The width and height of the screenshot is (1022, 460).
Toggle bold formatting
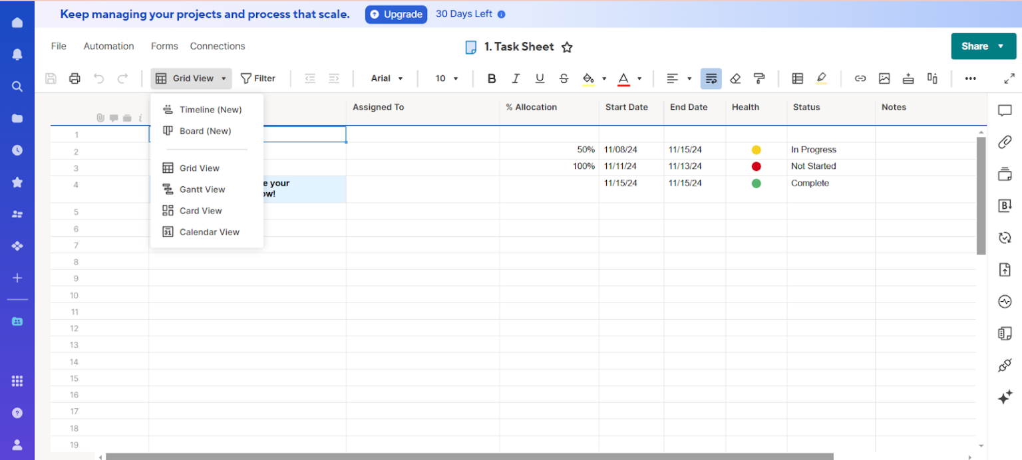click(x=492, y=78)
